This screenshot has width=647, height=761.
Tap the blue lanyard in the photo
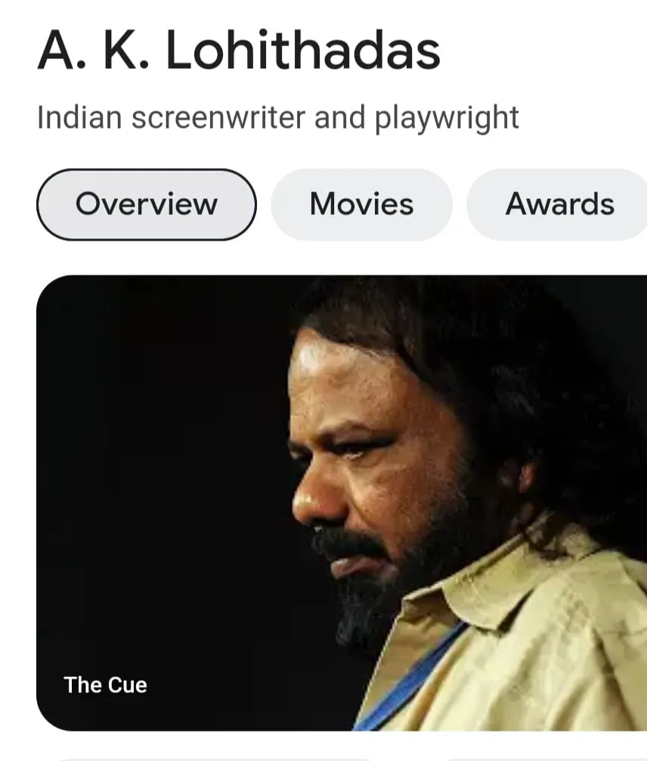(412, 679)
